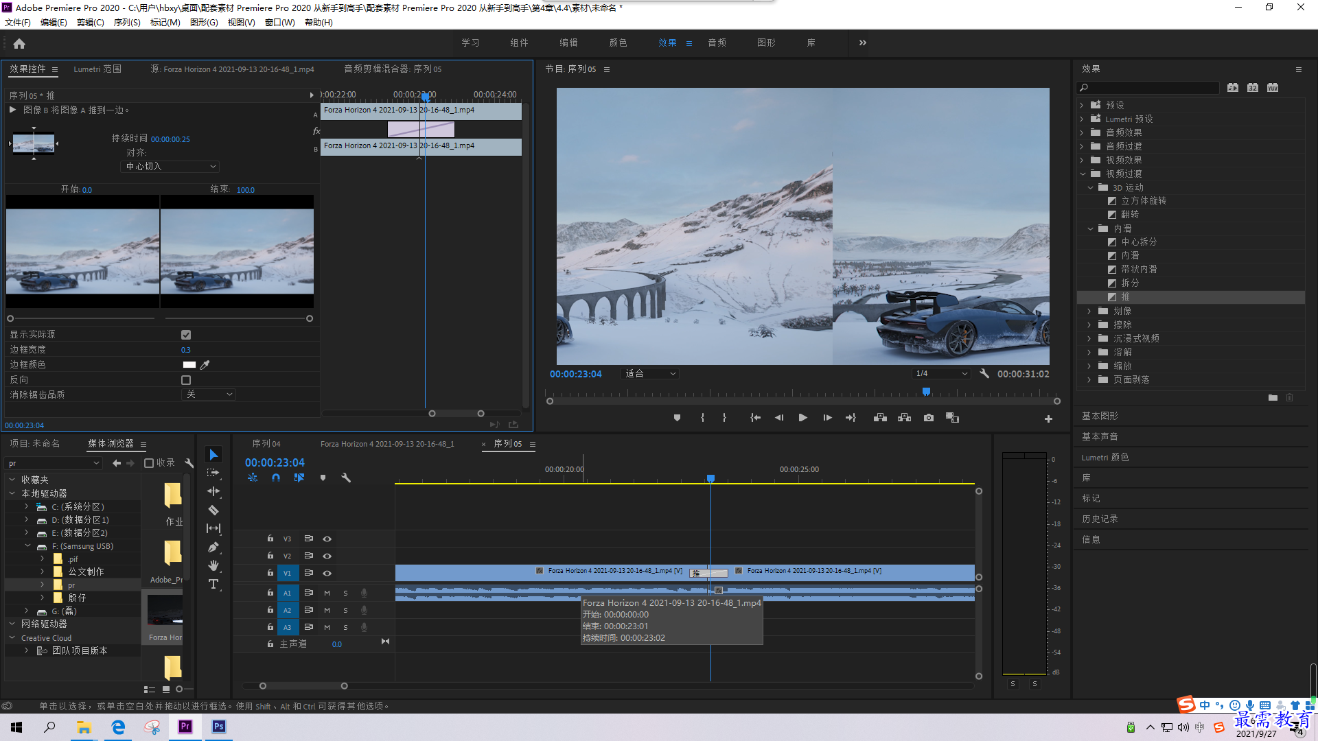Toggle the Reverse checkbox
Screen dimensions: 1318x741
click(186, 380)
